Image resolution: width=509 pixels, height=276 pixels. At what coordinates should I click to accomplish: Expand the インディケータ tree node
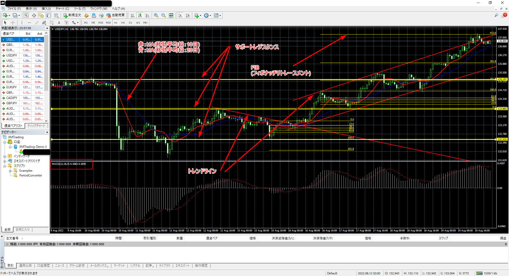(5, 156)
